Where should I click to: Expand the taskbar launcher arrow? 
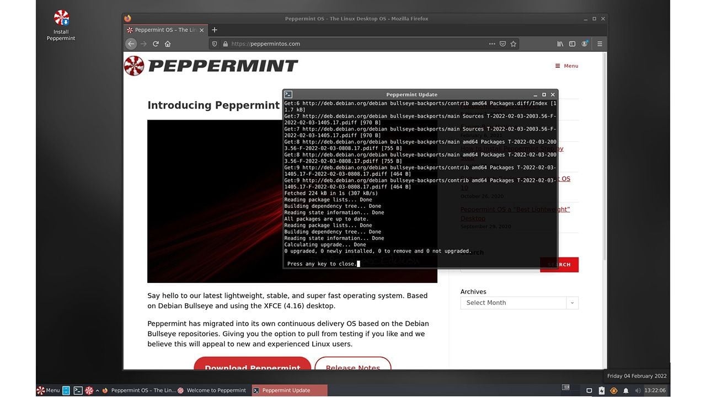pyautogui.click(x=97, y=390)
